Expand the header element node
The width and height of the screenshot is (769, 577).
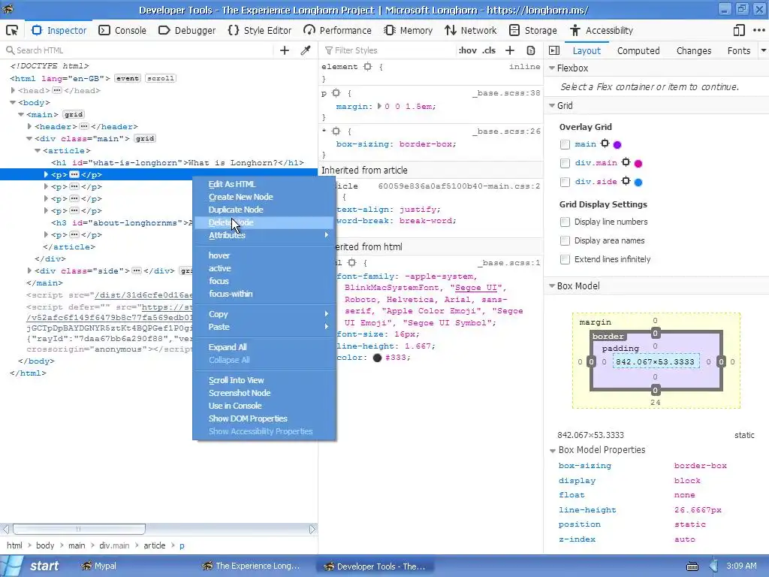click(29, 126)
